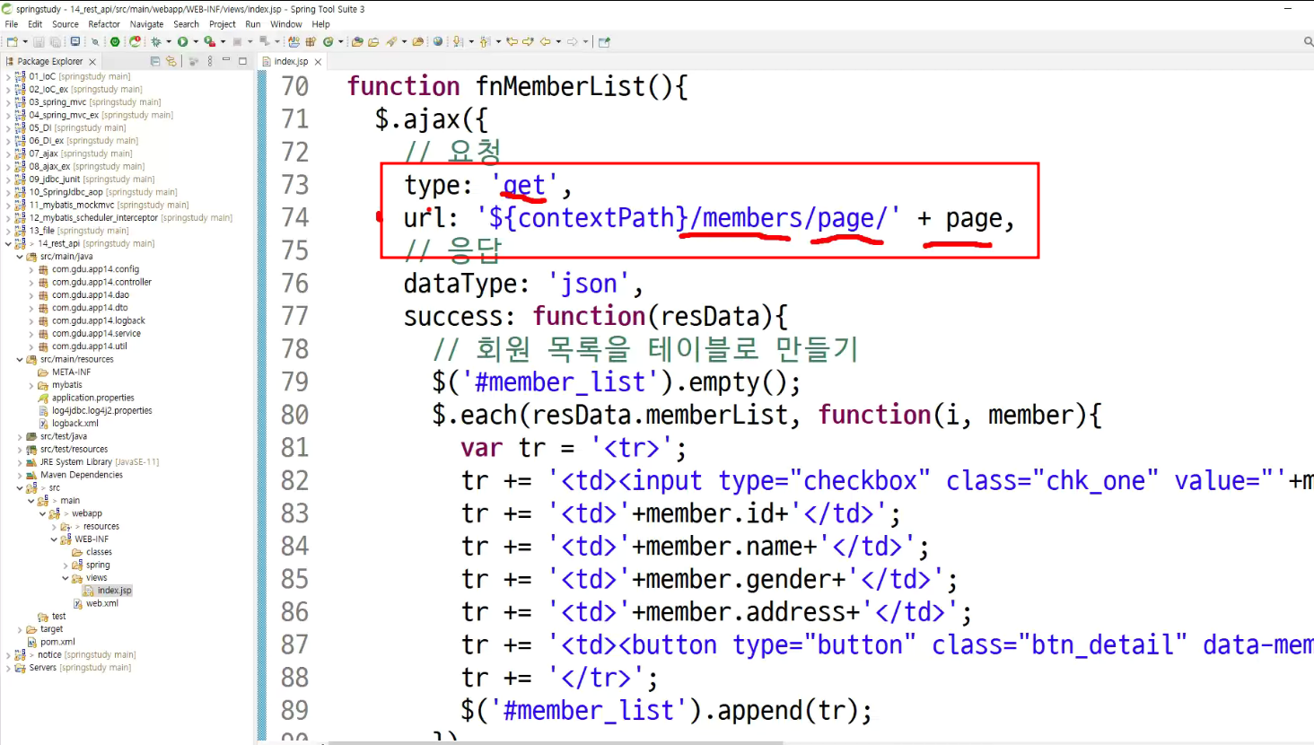Select pom.xml in the tree
Screen dimensions: 1314x745
coord(57,642)
